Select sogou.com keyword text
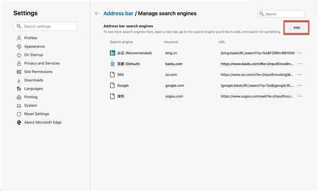The image size is (318, 191). [x=174, y=97]
